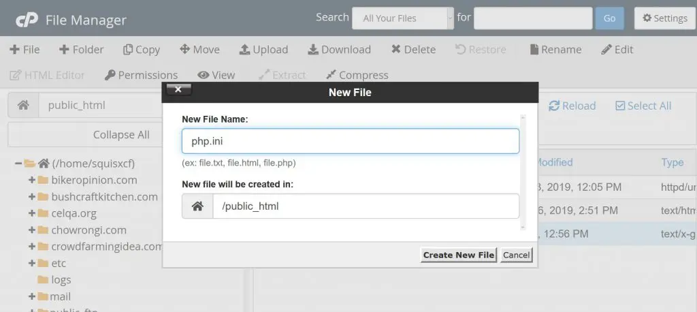Click the Select All checkbox link
The image size is (697, 312).
tap(643, 106)
